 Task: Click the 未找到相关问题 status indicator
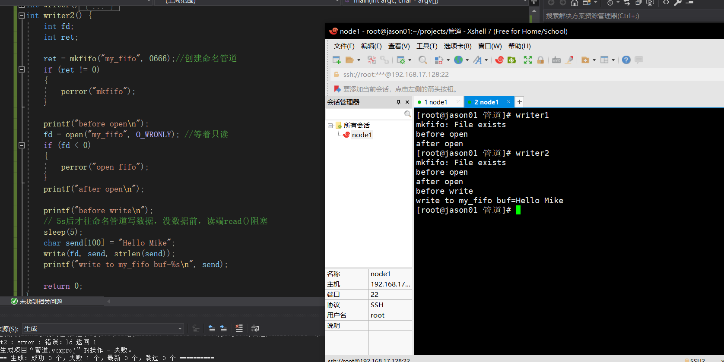pyautogui.click(x=37, y=302)
